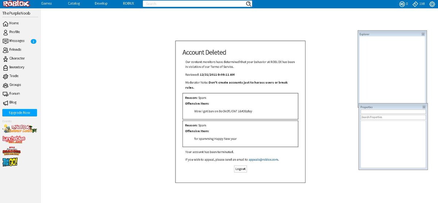Click the empty field above Search Properties

(x=393, y=112)
